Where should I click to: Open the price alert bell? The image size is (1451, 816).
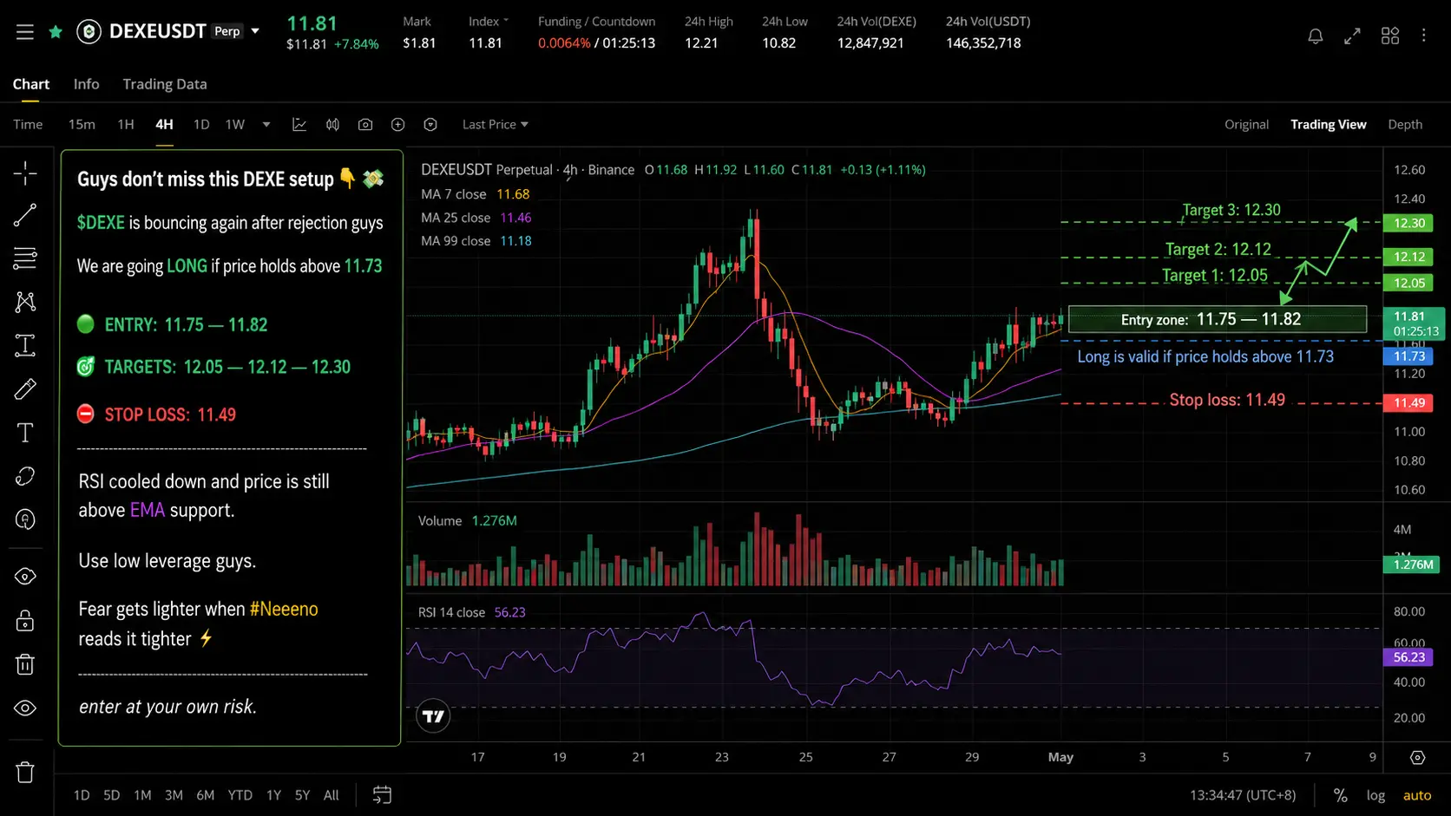click(1316, 36)
